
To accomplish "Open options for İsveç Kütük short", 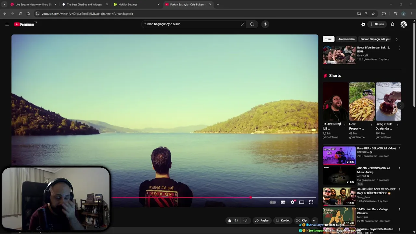I will tap(397, 126).
